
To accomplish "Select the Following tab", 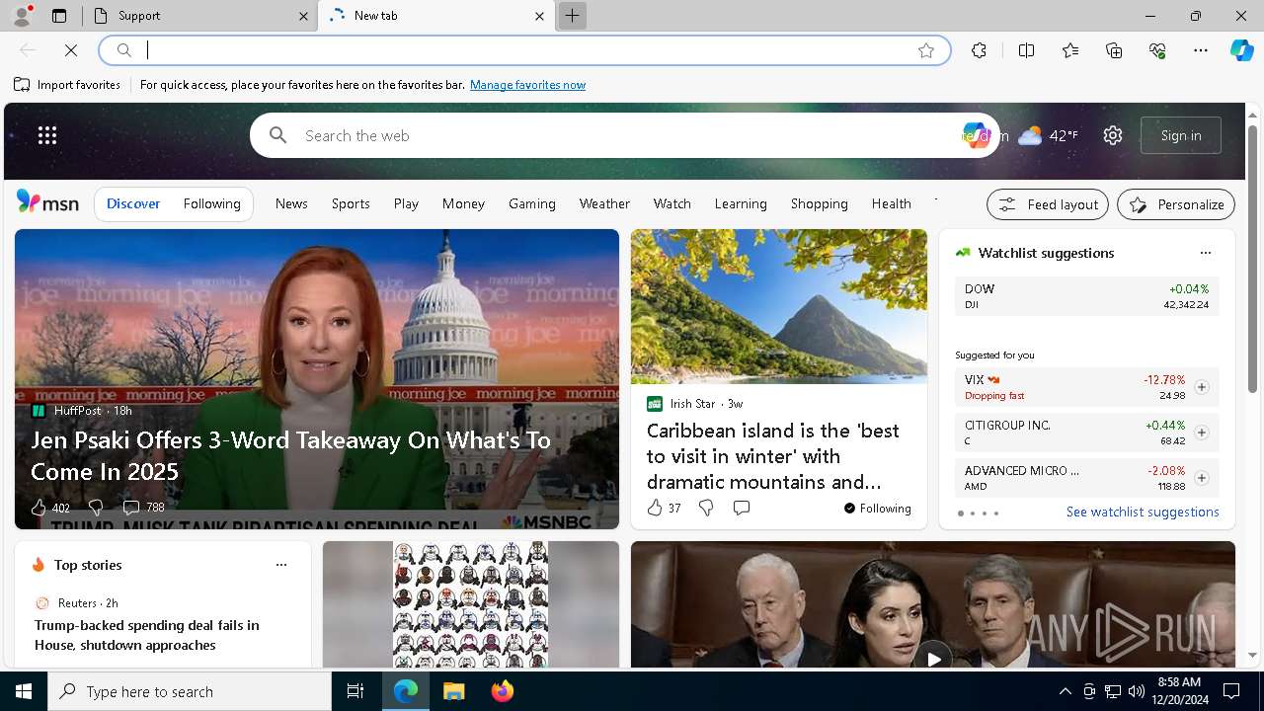I will [211, 203].
